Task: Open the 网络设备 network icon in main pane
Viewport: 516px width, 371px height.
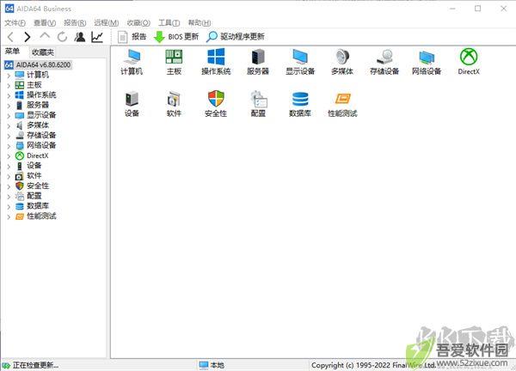Action: coord(427,62)
